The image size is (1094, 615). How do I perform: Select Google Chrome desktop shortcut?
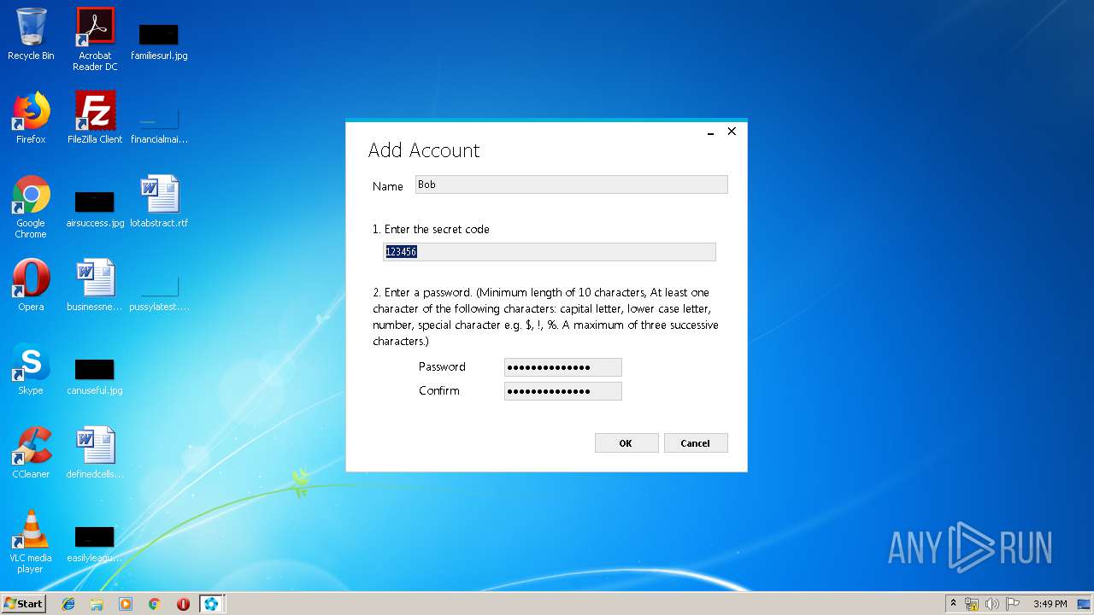(31, 207)
